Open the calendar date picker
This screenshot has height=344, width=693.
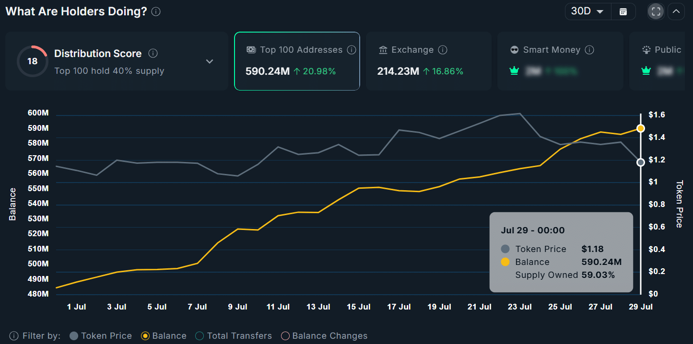(623, 11)
